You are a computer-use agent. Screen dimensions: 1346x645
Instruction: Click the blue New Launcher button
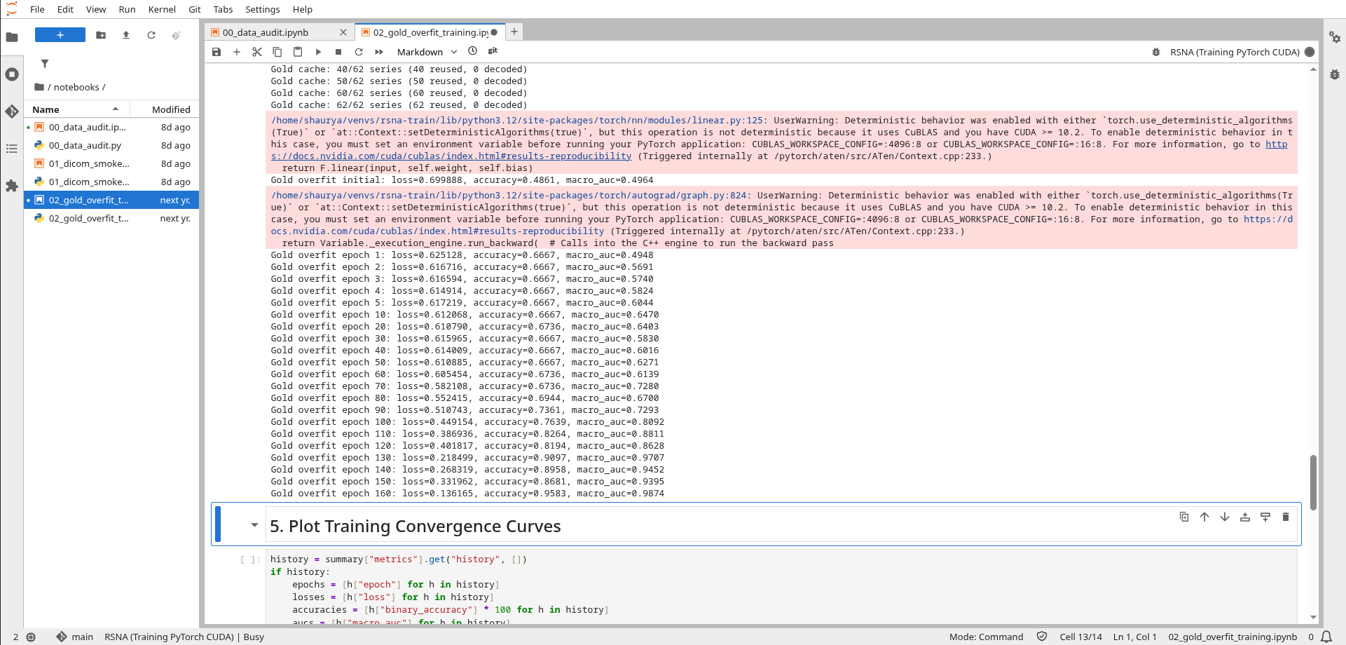[60, 35]
